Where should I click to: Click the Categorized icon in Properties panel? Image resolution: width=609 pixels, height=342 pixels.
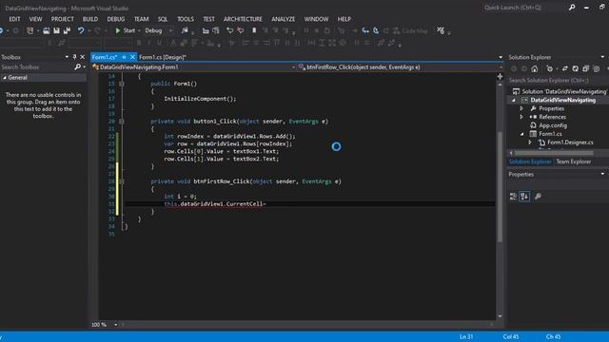click(513, 197)
